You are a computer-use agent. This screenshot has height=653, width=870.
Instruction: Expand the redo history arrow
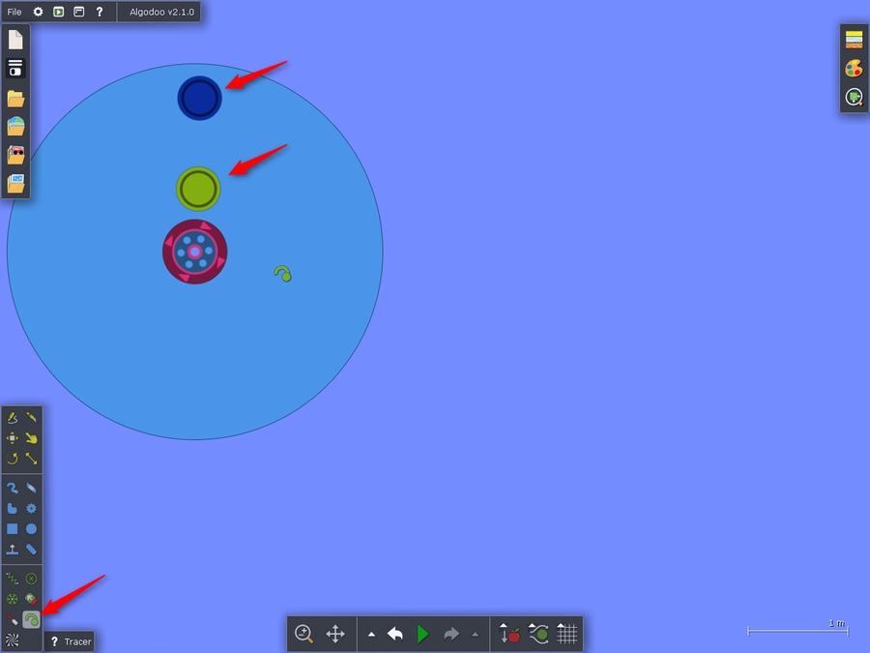coord(475,635)
